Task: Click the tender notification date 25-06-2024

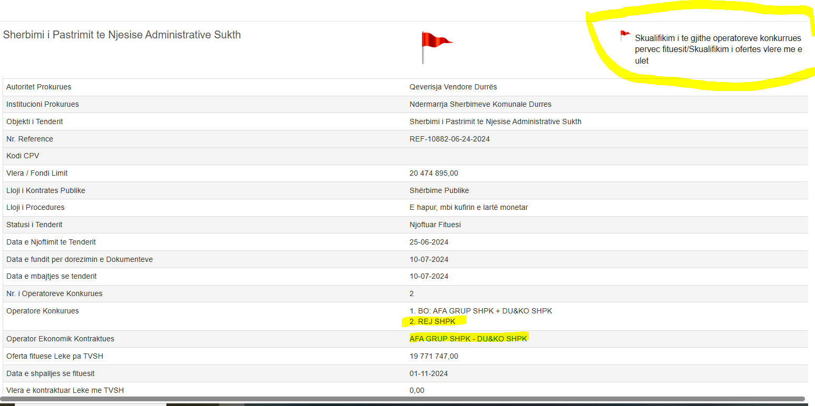Action: (x=429, y=242)
